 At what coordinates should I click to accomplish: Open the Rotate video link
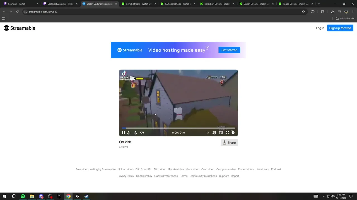pyautogui.click(x=176, y=169)
